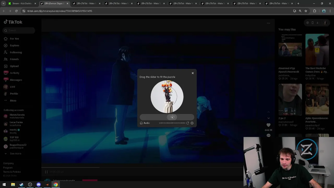This screenshot has width=334, height=188.
Task: Click the captcha slider handle
Action: (172, 117)
